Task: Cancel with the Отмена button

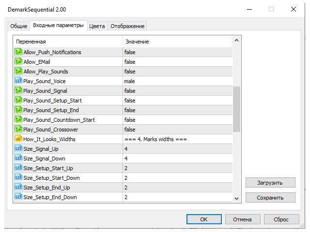Action: [243, 219]
